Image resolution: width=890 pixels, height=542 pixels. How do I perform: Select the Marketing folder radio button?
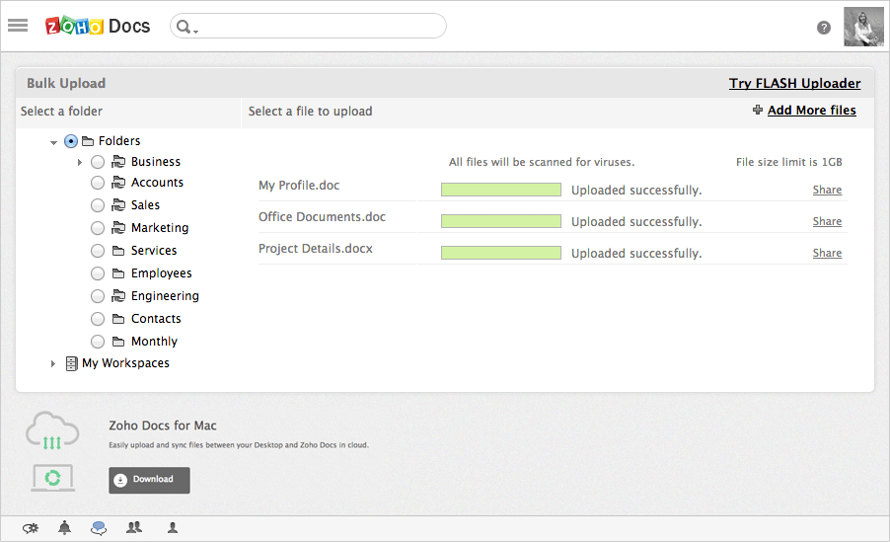[98, 228]
